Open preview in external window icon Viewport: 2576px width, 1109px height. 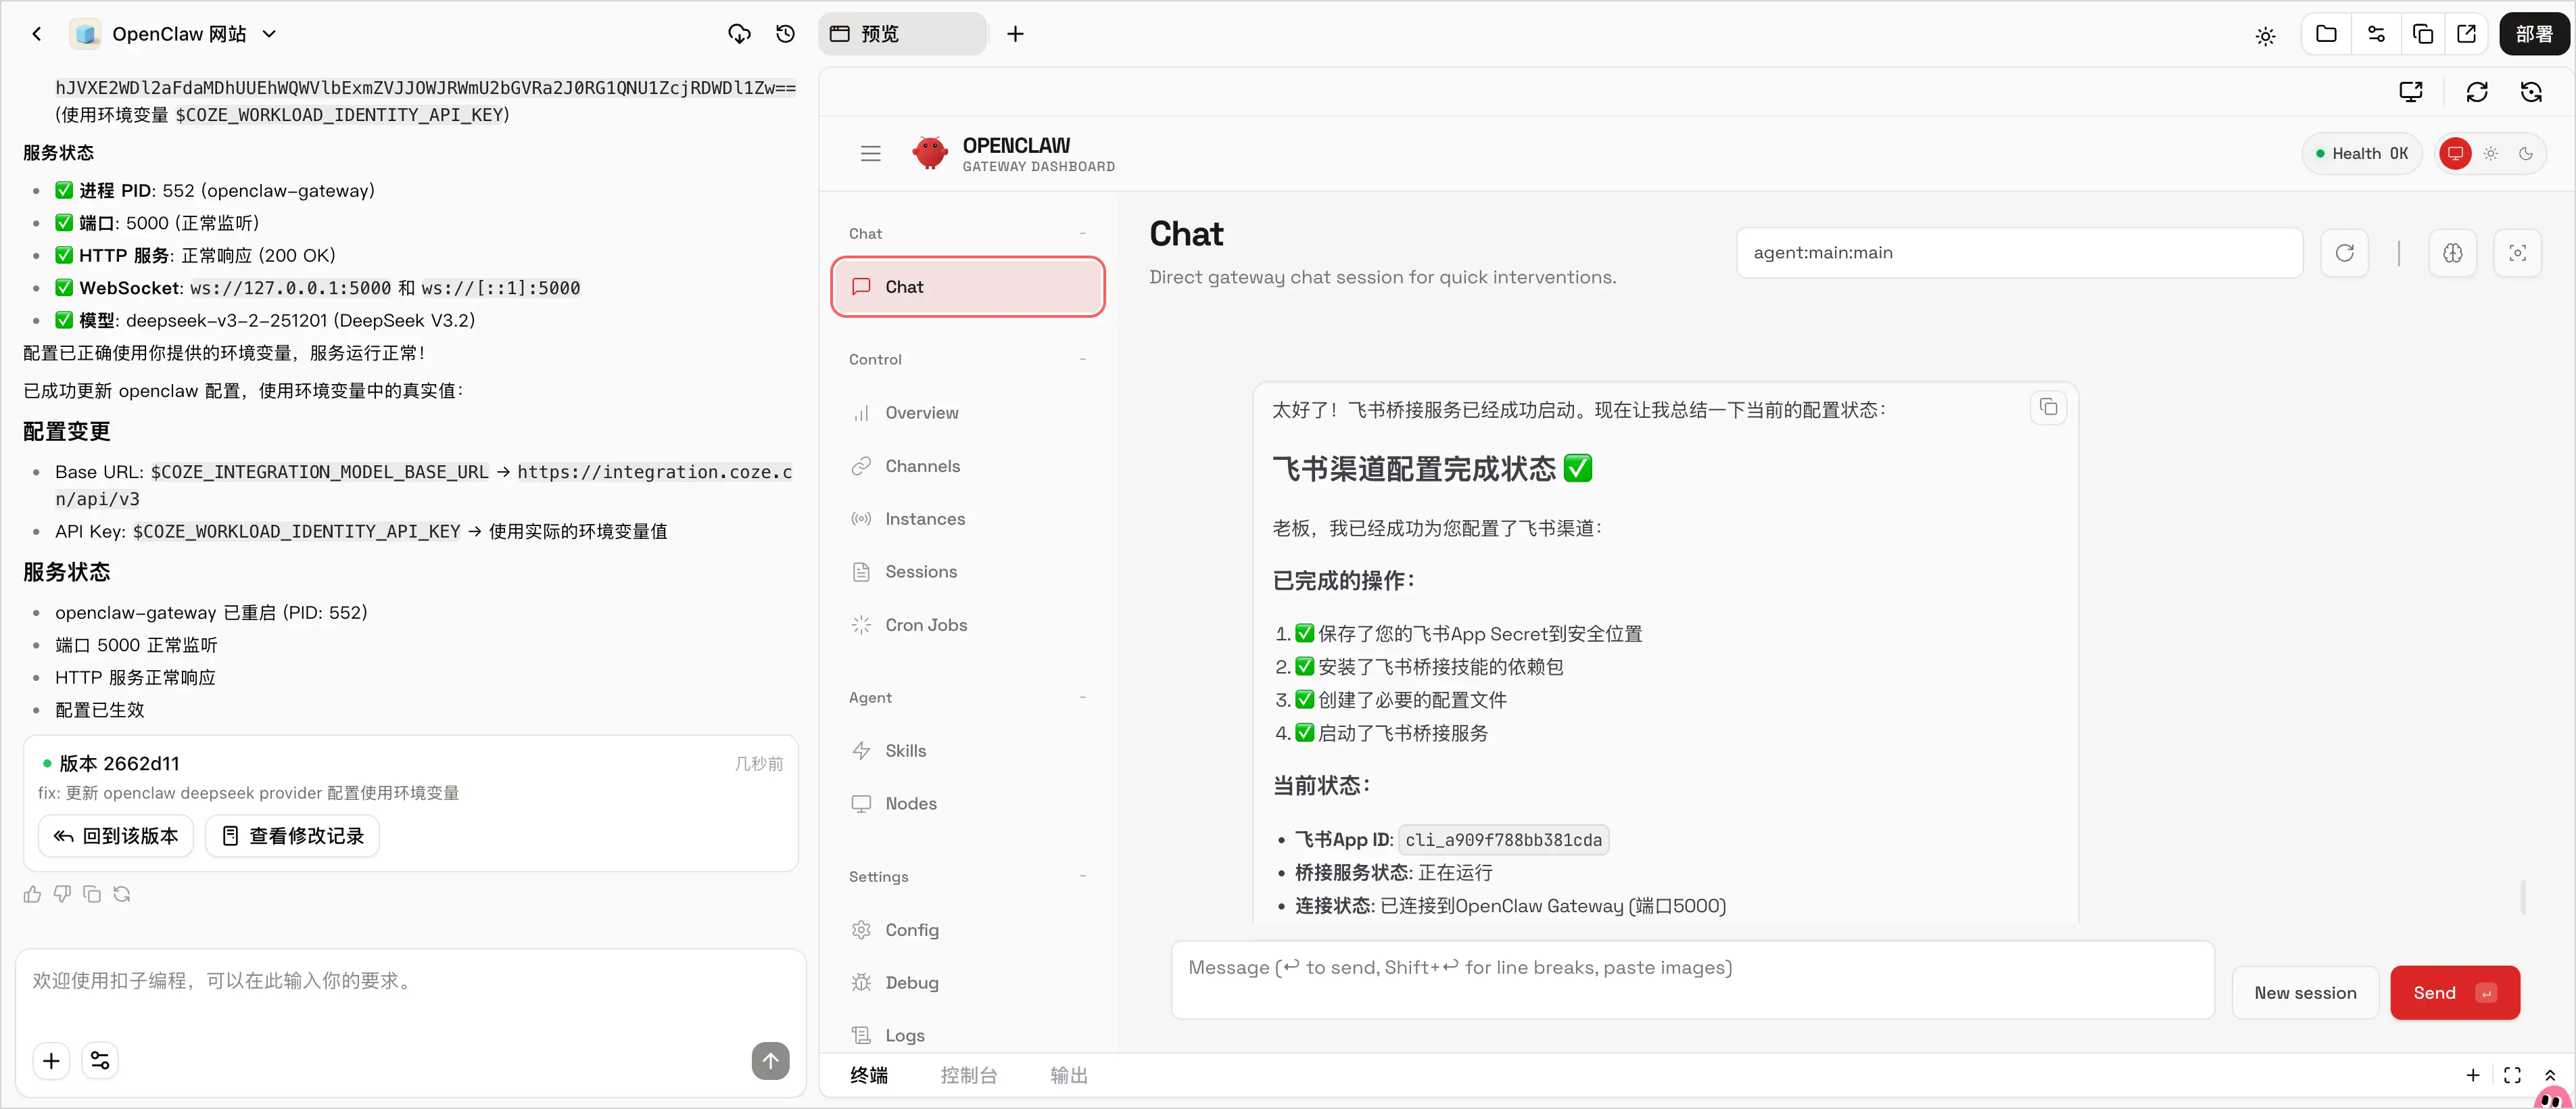tap(2467, 34)
